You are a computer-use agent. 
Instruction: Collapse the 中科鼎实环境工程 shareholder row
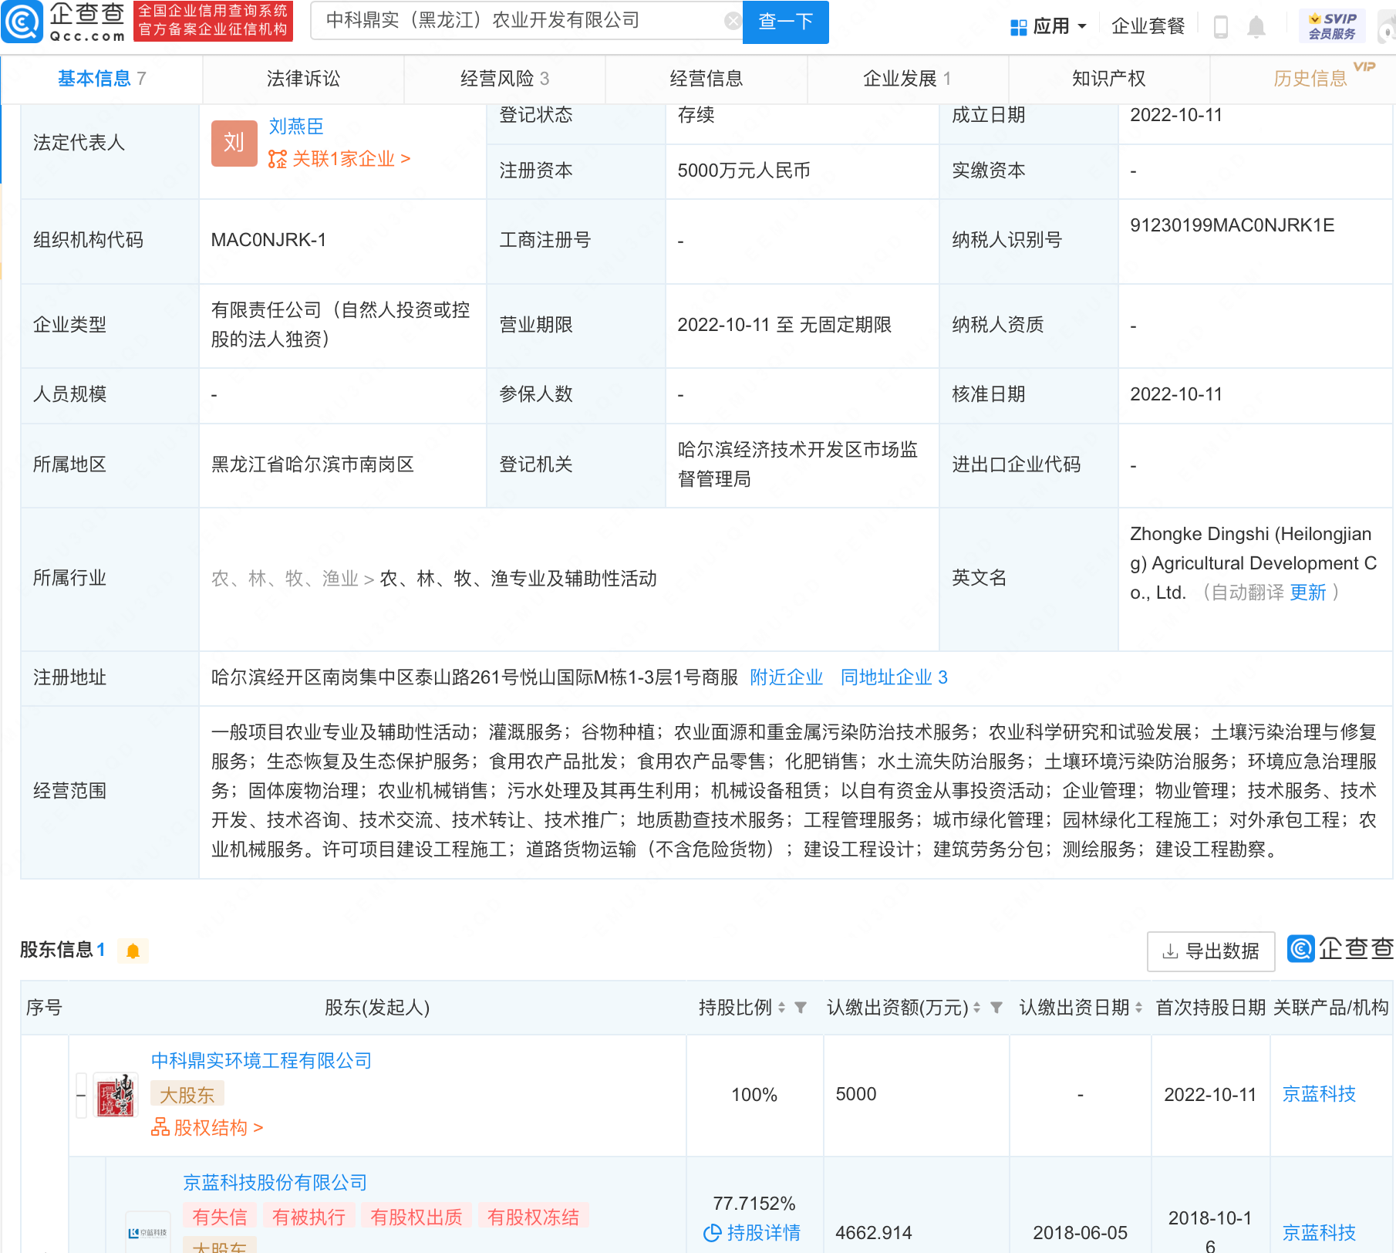coord(81,1095)
